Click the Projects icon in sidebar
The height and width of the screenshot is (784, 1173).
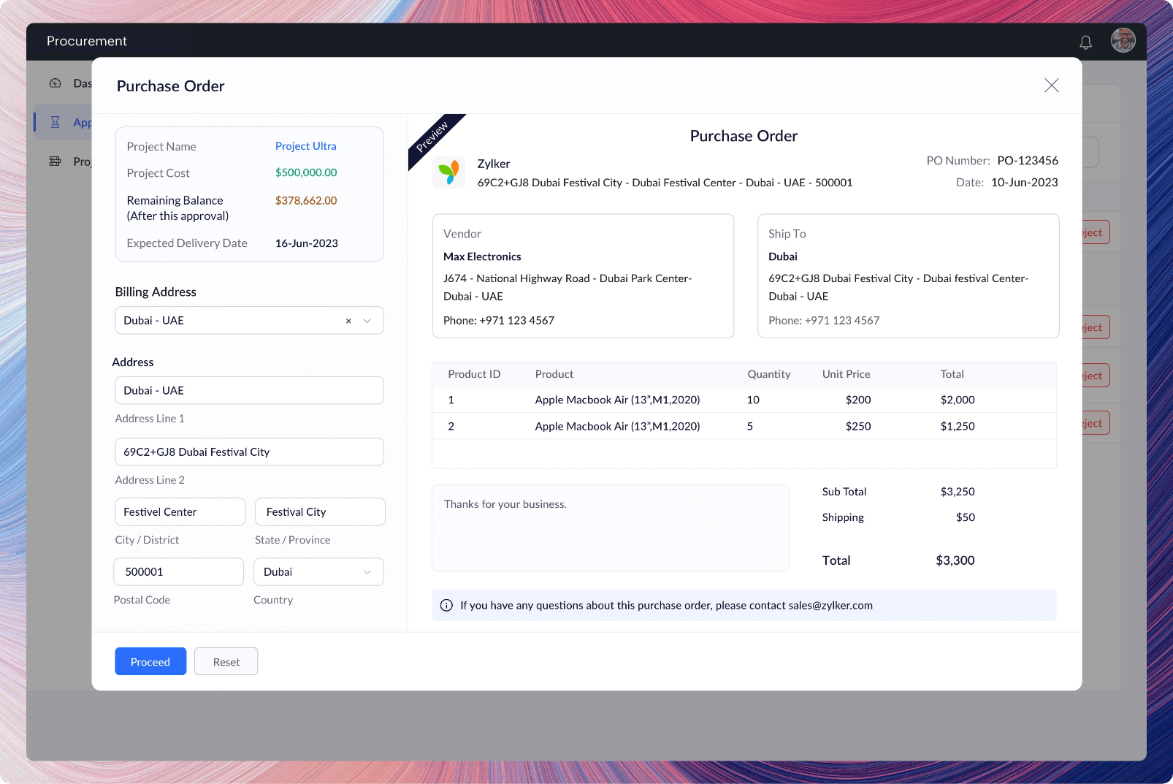click(x=55, y=161)
